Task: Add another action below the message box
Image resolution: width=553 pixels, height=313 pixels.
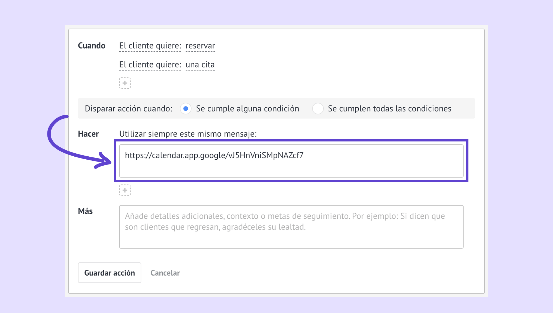Action: pos(125,190)
